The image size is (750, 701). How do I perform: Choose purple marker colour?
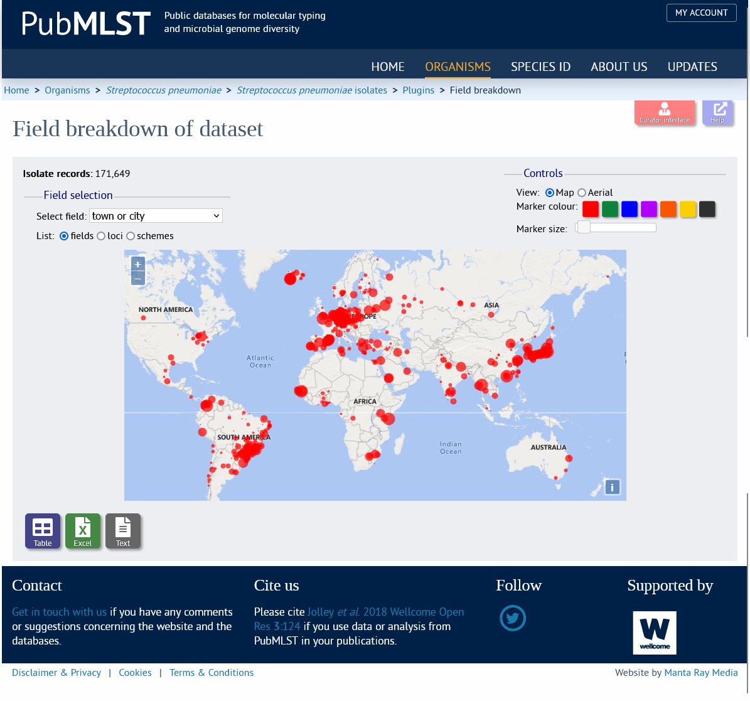649,209
